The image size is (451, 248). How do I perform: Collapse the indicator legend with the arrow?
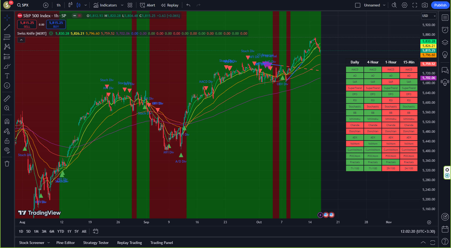coord(21,40)
